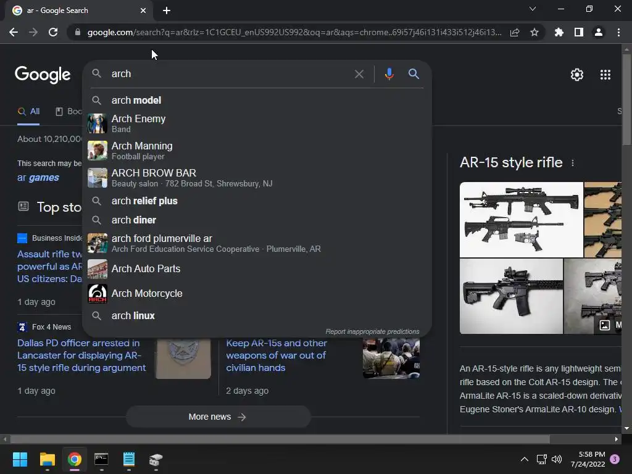Open Chrome extensions puzzle icon
The image size is (632, 474).
559,32
